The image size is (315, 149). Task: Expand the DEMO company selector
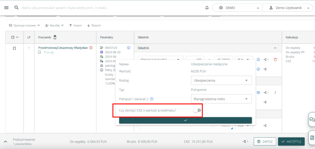click(237, 8)
